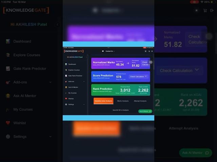Click the large 2,262 rank value in the backdrop
The height and width of the screenshot is (162, 217).
pyautogui.click(x=191, y=103)
